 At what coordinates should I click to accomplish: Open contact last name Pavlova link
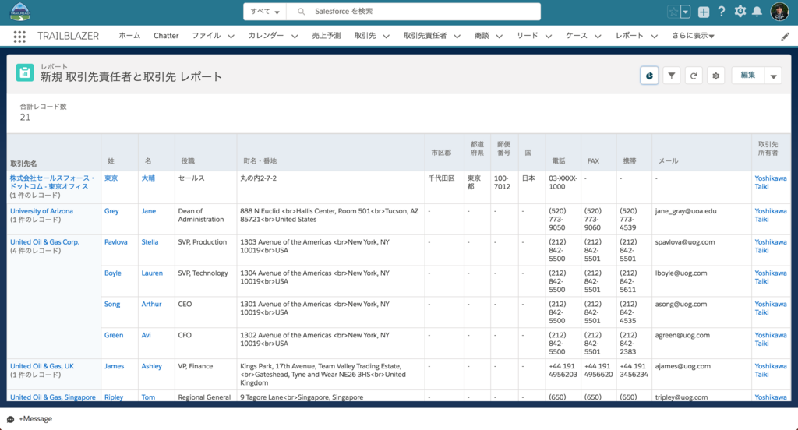[x=116, y=241]
